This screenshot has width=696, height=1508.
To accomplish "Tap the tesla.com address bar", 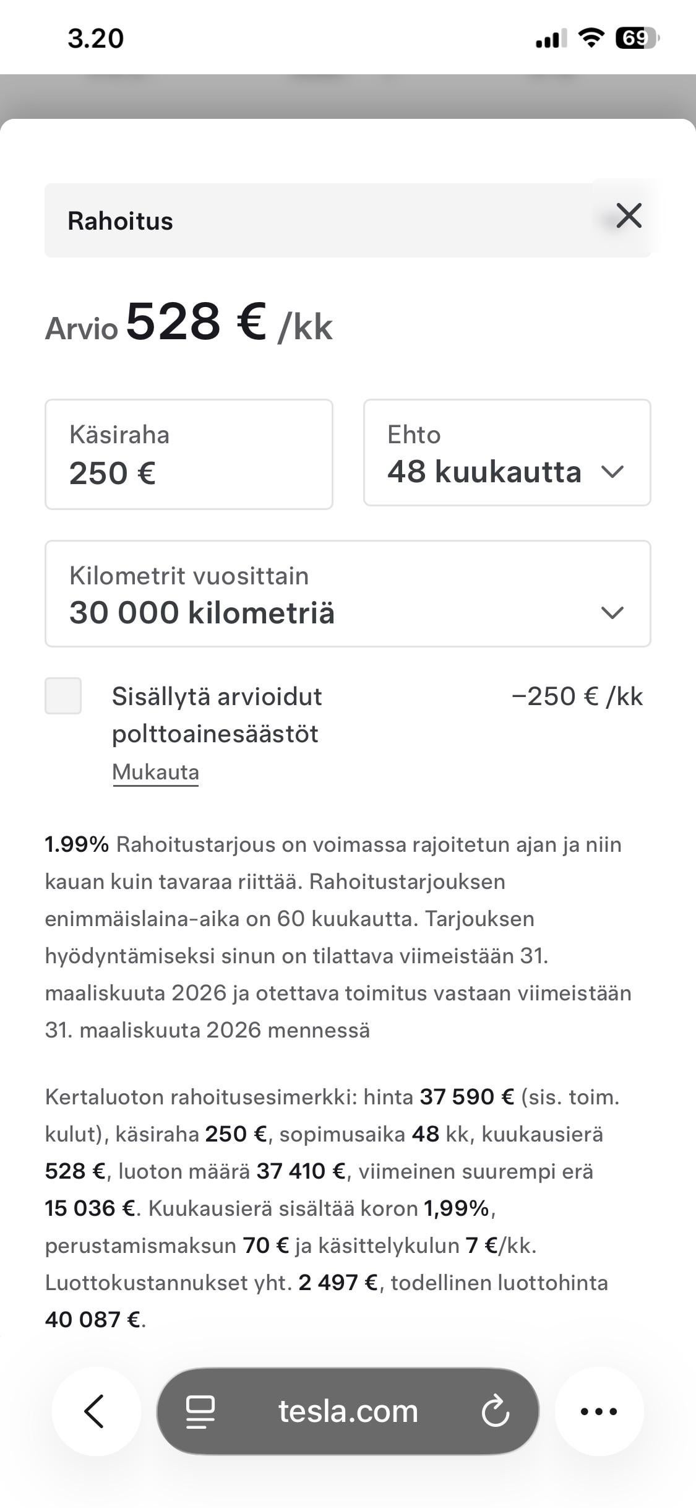I will pyautogui.click(x=348, y=1411).
